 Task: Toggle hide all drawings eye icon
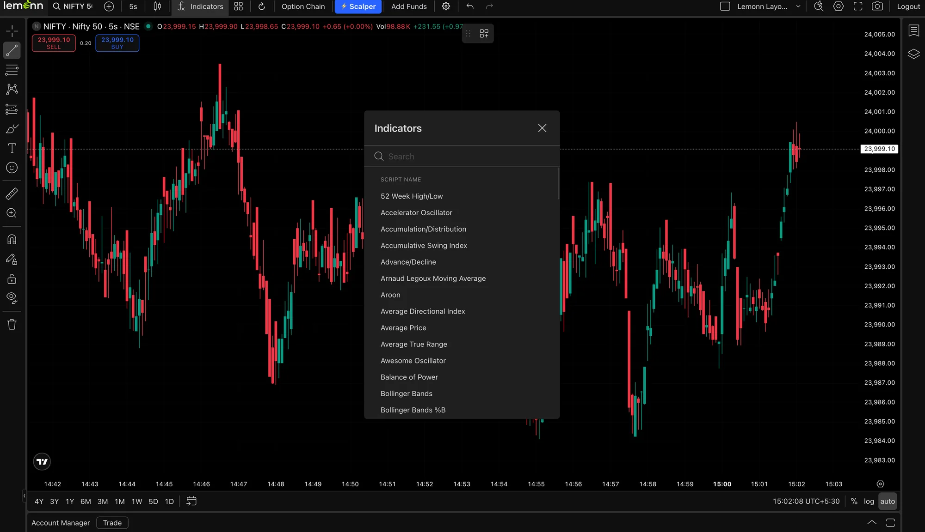coord(12,298)
